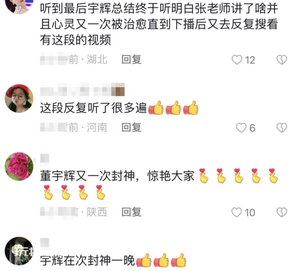This screenshot has width=306, height=271.
Task: Open username above 宇辉在次封神一晚 comment
Action: pyautogui.click(x=45, y=243)
